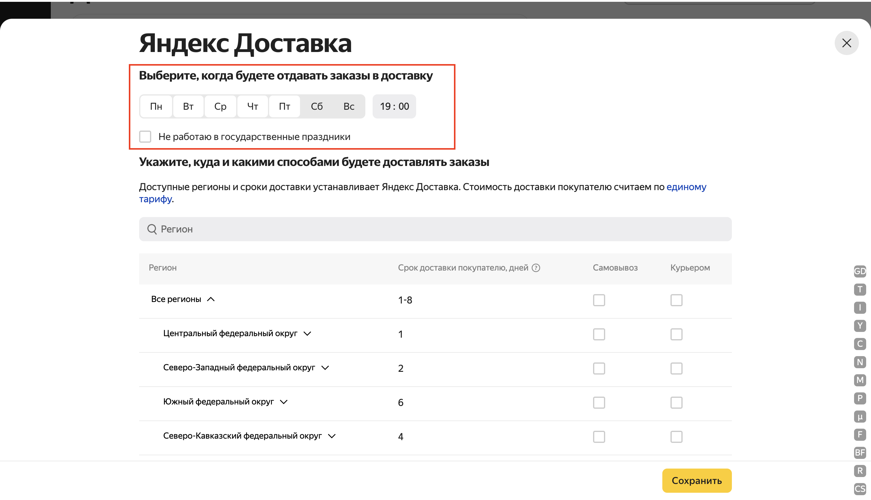Select день недели Вт (Вторник)

(188, 106)
